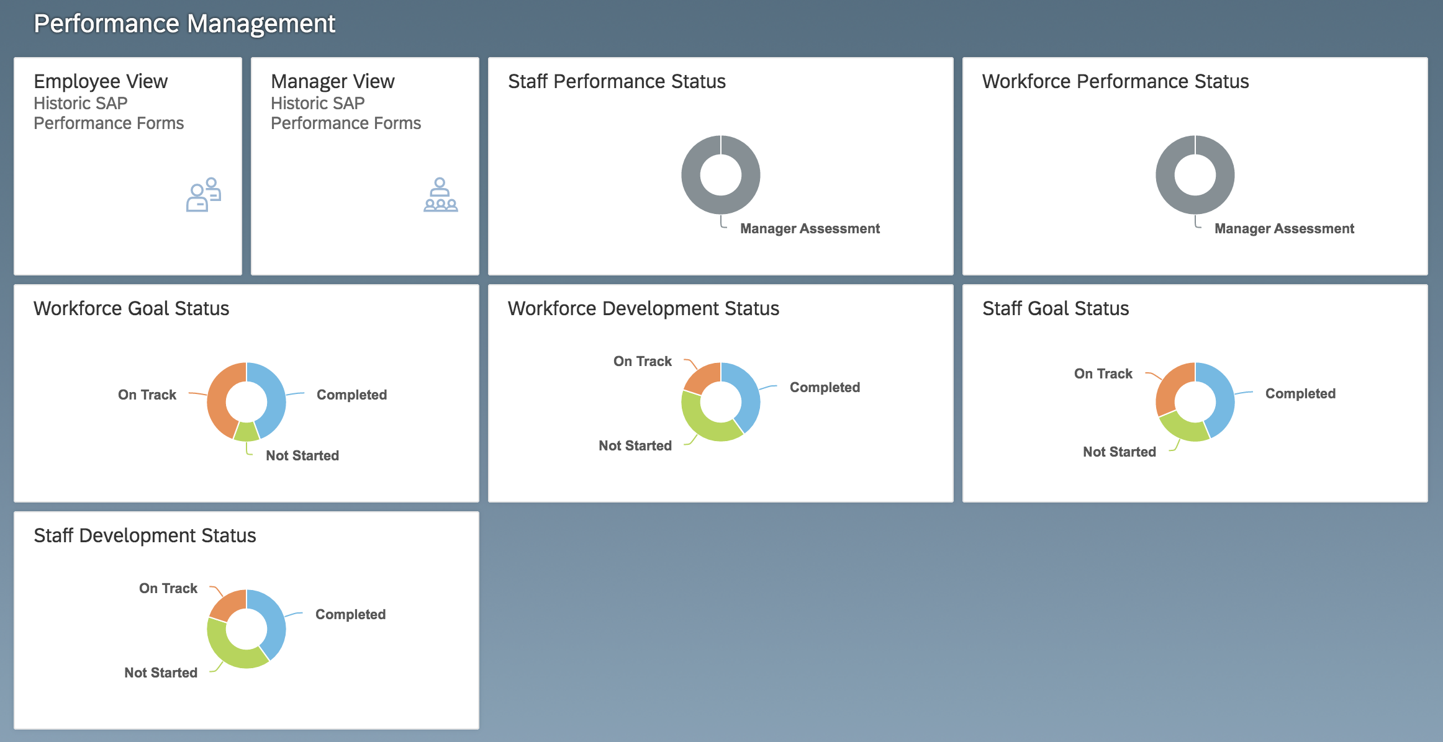
Task: Open the Manager View tile title
Action: point(333,81)
